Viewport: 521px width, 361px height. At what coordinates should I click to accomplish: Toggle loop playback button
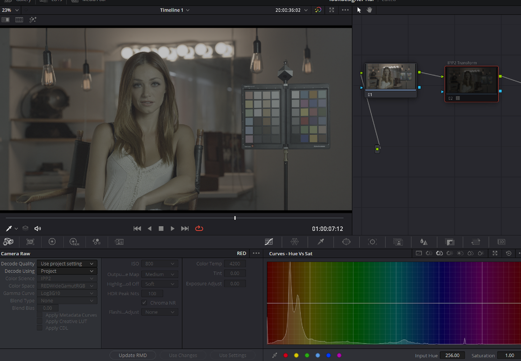click(199, 228)
